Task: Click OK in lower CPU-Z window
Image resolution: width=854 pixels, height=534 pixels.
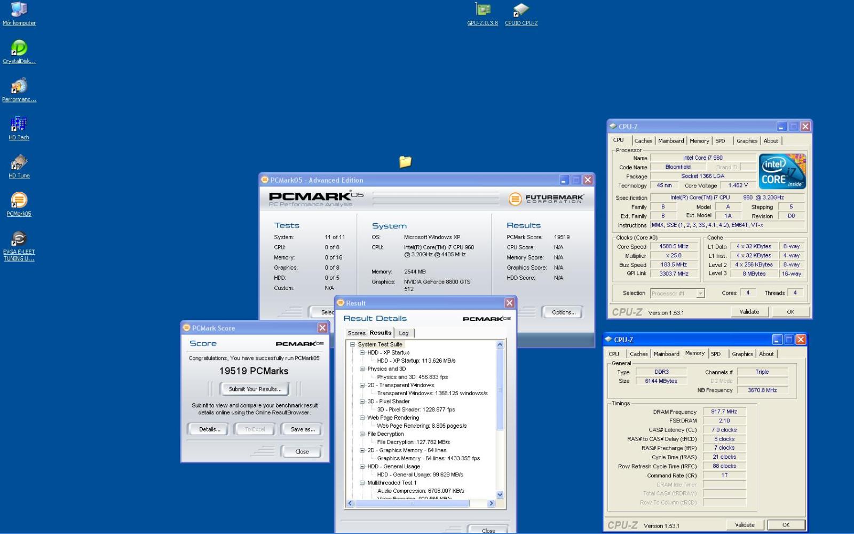Action: 786,525
